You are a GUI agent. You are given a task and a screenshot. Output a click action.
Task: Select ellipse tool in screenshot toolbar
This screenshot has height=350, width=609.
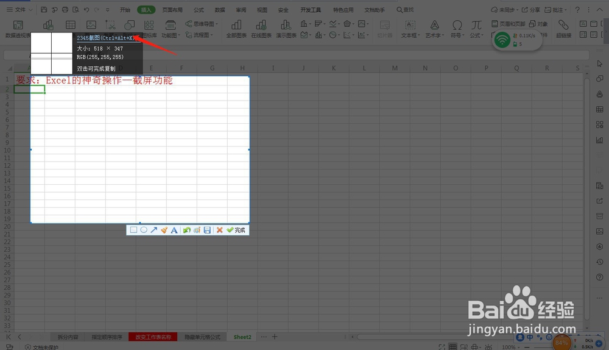144,230
